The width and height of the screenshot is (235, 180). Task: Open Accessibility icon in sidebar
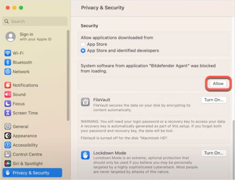point(7,145)
